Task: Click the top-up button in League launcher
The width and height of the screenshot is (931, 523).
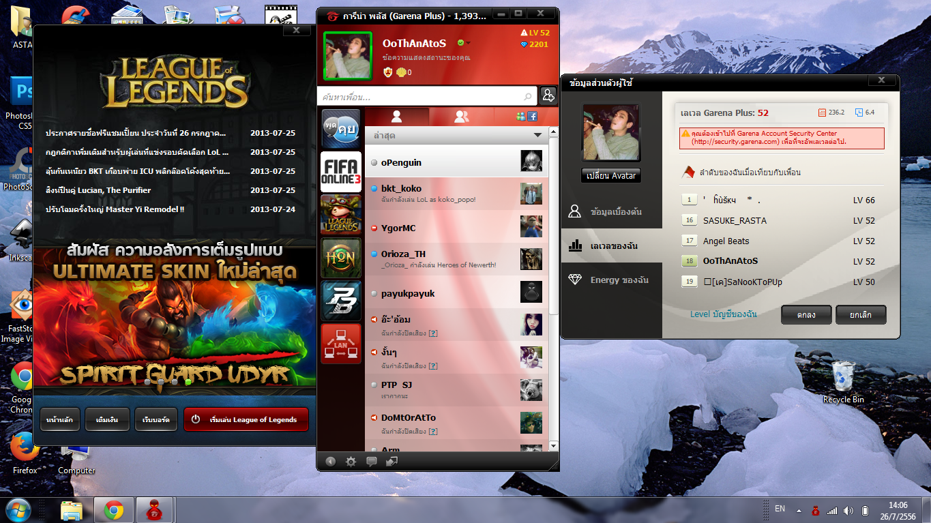Action: (107, 419)
